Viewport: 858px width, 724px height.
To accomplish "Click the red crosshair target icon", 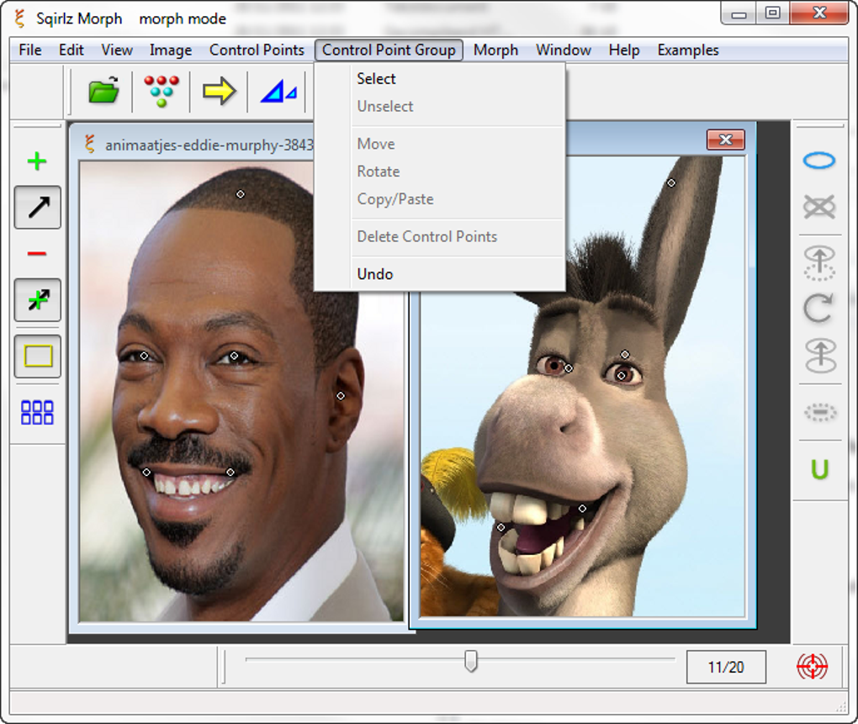I will pos(812,667).
